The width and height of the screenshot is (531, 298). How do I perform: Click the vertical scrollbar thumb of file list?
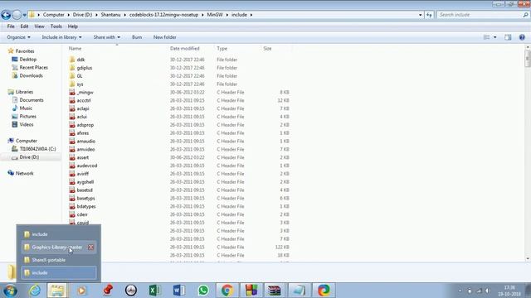pyautogui.click(x=528, y=60)
